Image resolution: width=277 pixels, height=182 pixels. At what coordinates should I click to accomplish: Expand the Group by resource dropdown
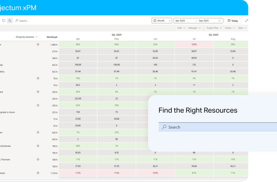26,37
